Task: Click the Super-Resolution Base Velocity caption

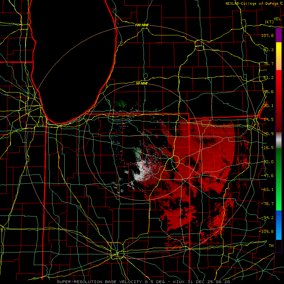Action: tap(144, 282)
